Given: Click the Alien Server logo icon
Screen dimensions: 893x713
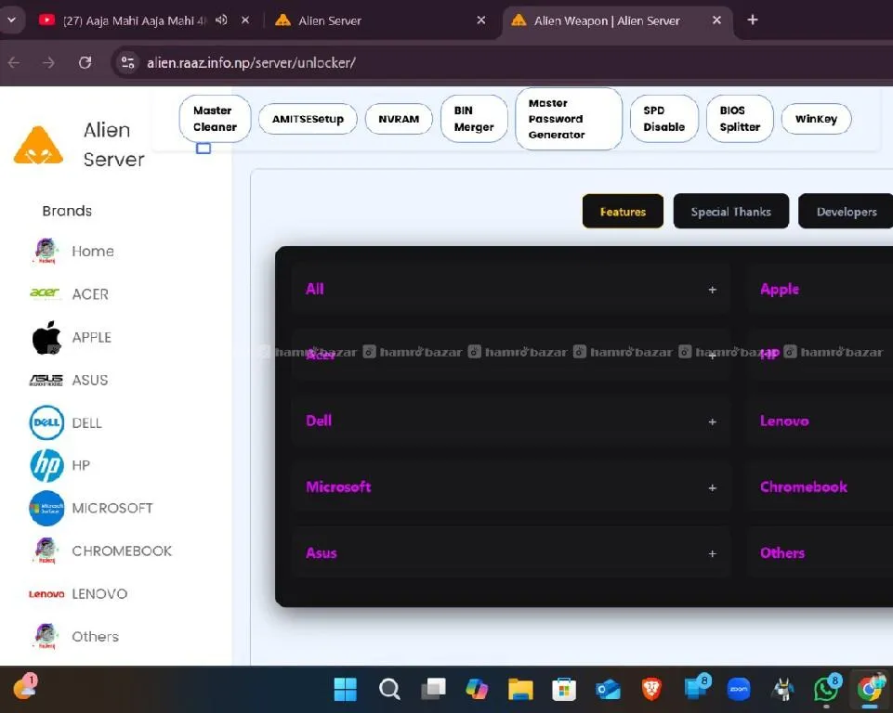Looking at the screenshot, I should 39,146.
